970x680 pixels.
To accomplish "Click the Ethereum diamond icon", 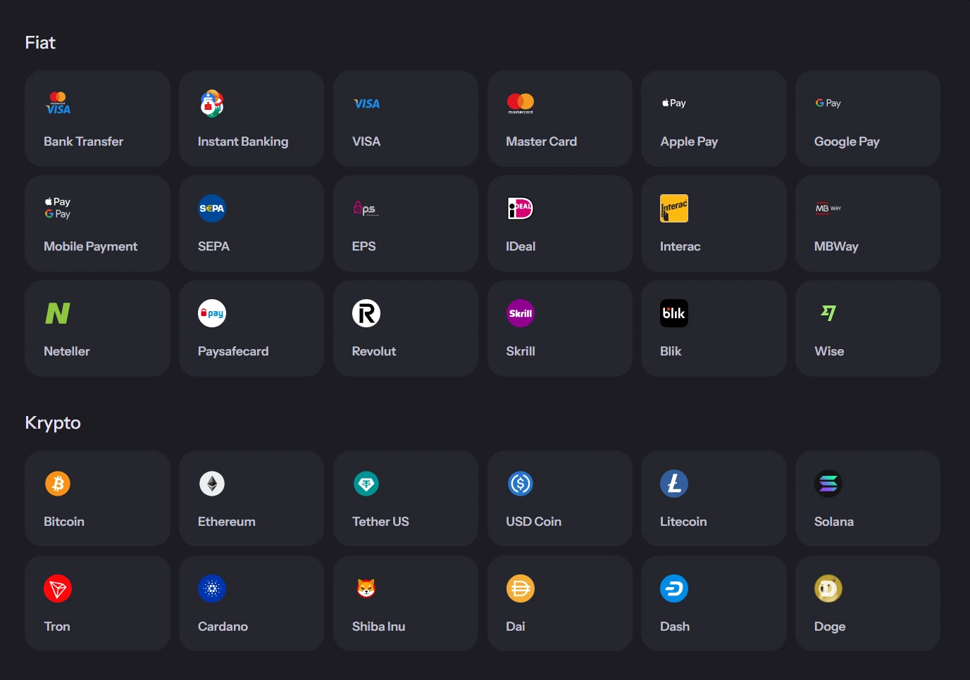I will pyautogui.click(x=212, y=484).
